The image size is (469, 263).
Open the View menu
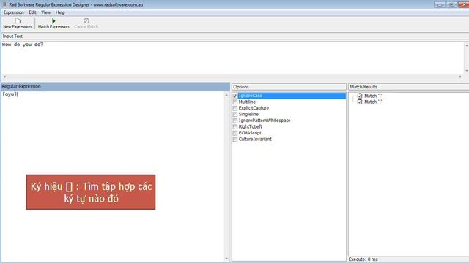(x=45, y=12)
